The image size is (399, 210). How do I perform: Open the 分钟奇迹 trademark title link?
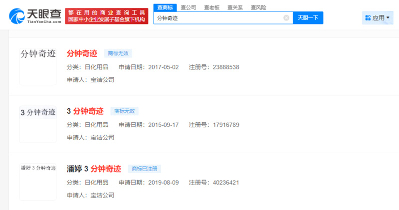click(x=82, y=53)
